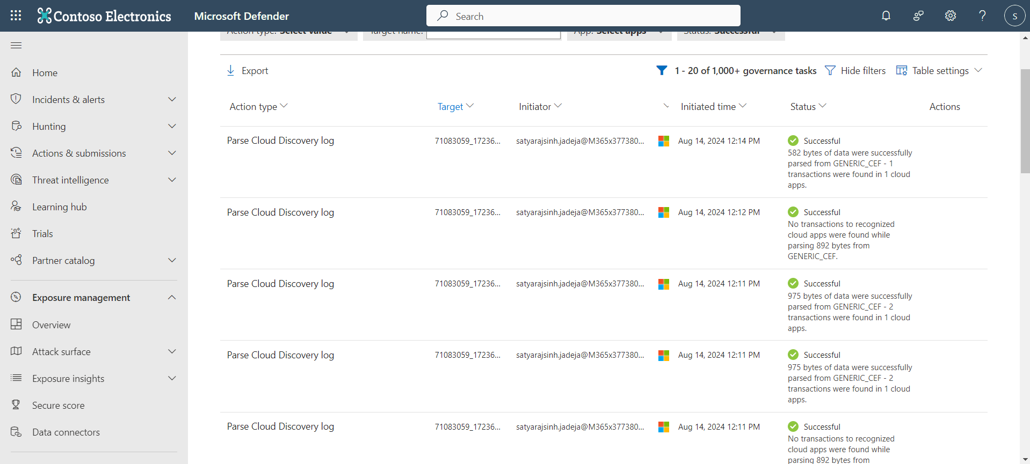
Task: Click the 12:12 PM row's initiator email
Action: [580, 212]
